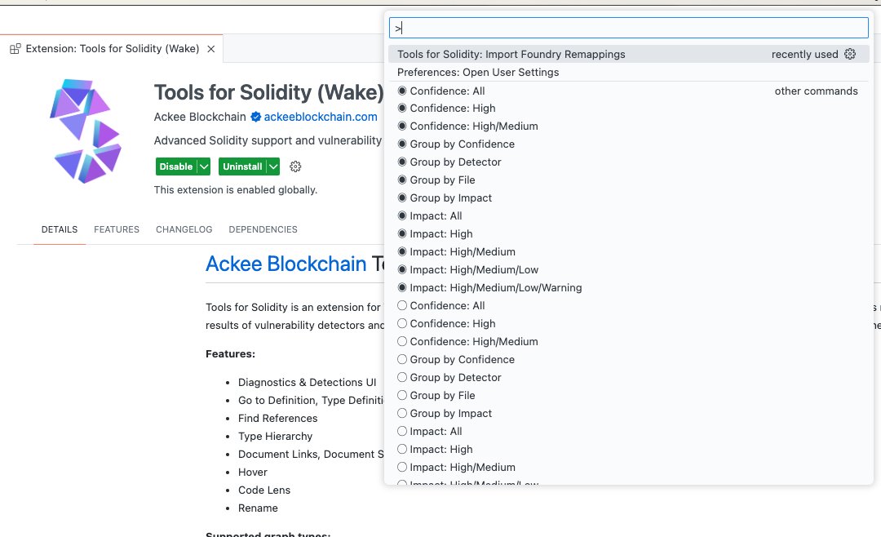Select empty-circle Confidence: All command

click(629, 306)
